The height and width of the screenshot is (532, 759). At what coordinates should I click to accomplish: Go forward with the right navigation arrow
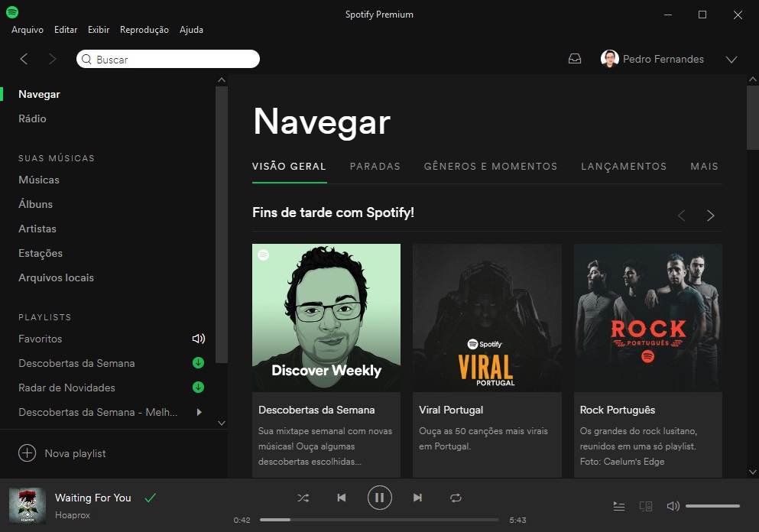pos(52,59)
